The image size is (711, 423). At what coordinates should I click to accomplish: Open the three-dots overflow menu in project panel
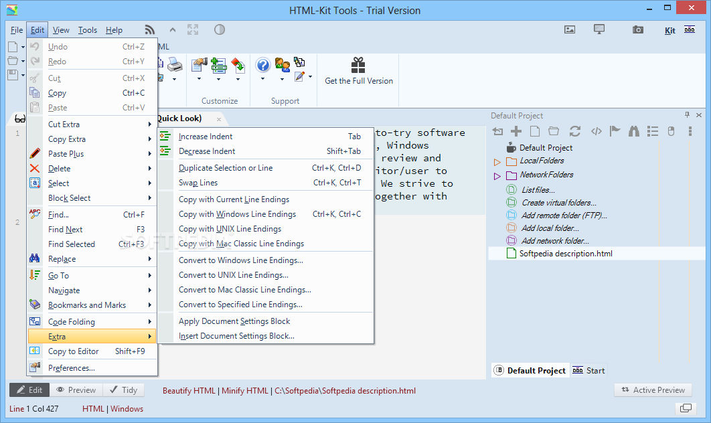click(x=690, y=131)
